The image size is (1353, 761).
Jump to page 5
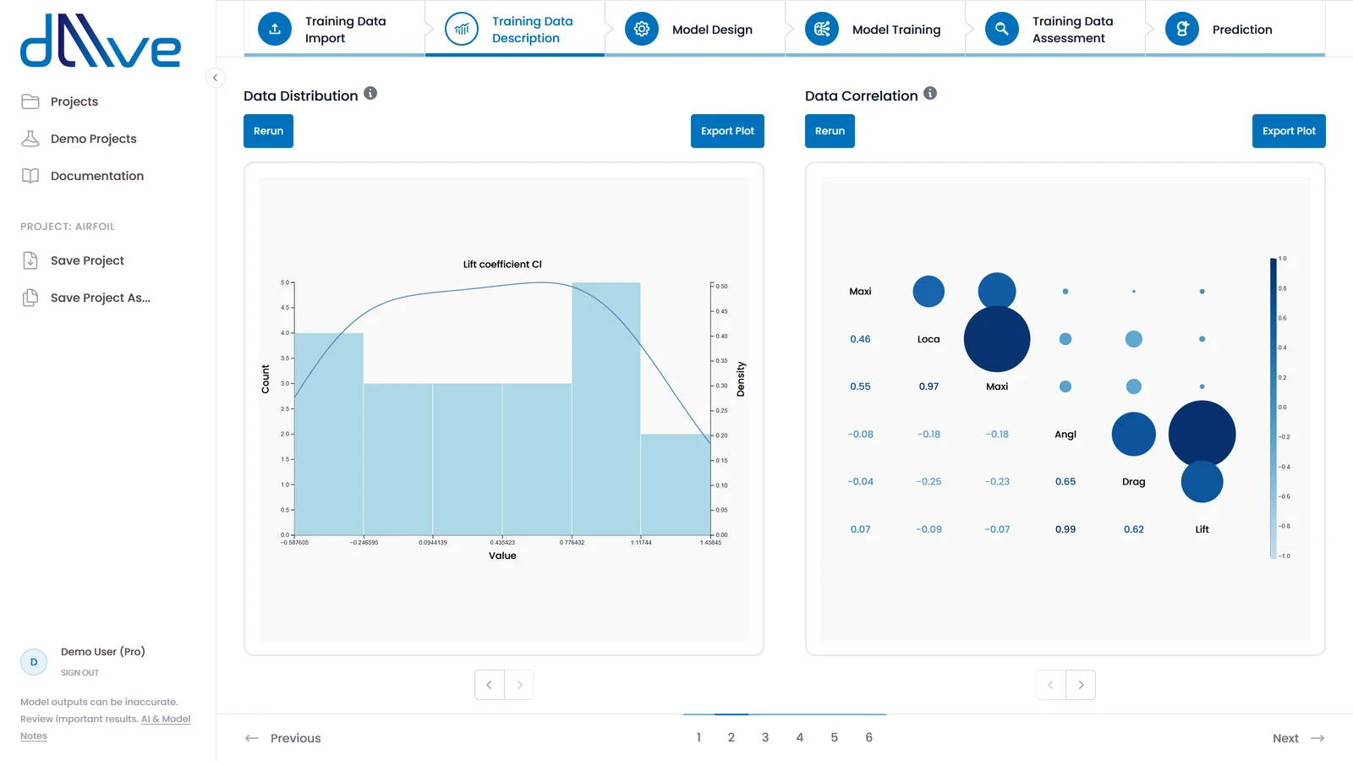pyautogui.click(x=834, y=737)
